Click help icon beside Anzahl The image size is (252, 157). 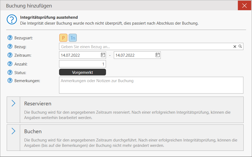point(10,64)
